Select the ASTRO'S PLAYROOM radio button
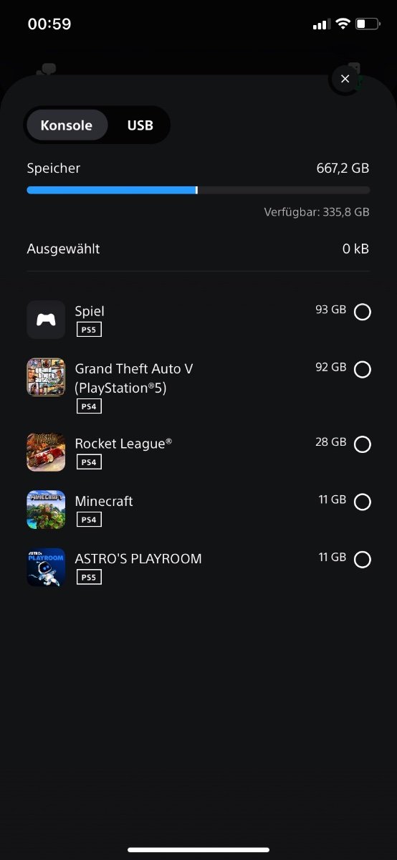The image size is (397, 860). 363,559
